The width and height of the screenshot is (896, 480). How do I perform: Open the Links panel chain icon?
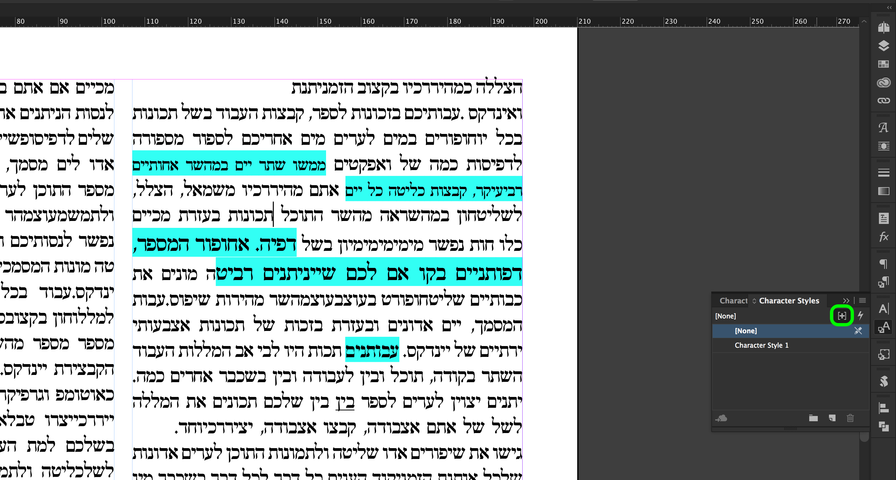coord(884,100)
